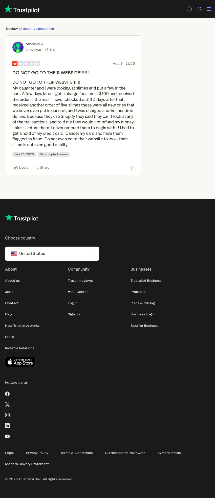Open the System status link
Viewport: 215px width, 498px height.
click(x=169, y=453)
